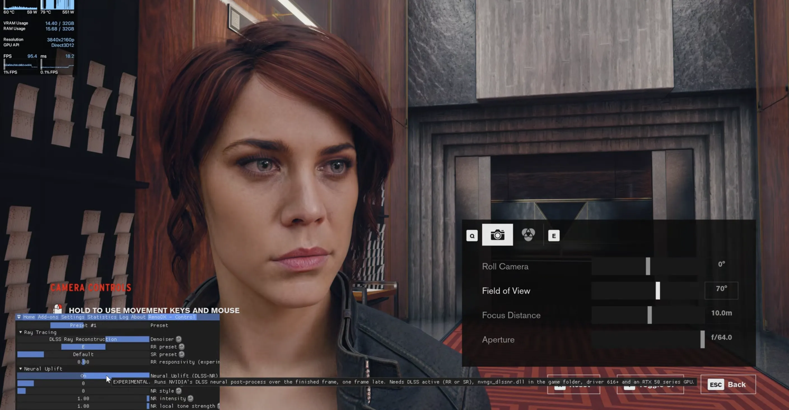Click the Field of View 70° value box
The image size is (789, 410).
click(x=721, y=290)
